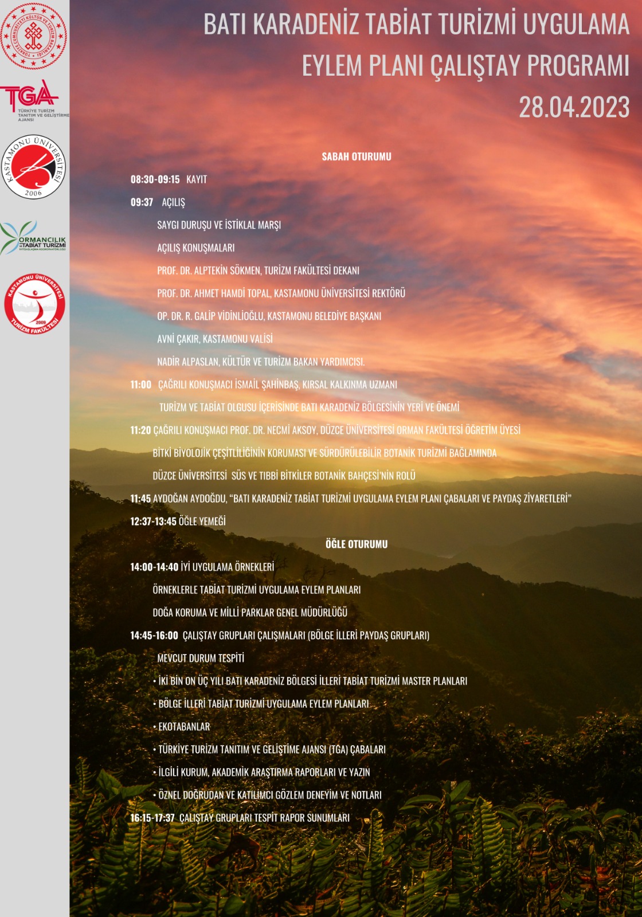
Task: Click the '09:37 AÇILIŞ' line
Action: click(x=158, y=202)
